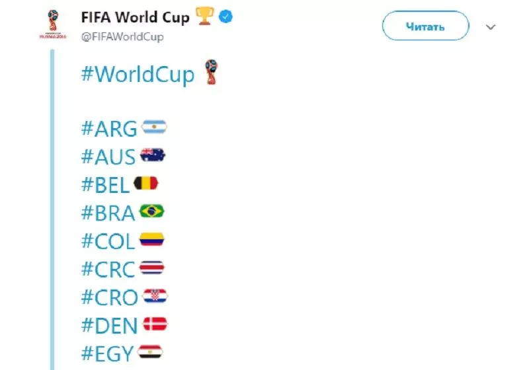Open the #ARG hashtag
This screenshot has width=529, height=370.
coord(109,128)
